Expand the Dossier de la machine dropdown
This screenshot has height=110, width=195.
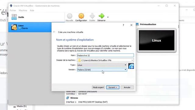click(x=132, y=60)
